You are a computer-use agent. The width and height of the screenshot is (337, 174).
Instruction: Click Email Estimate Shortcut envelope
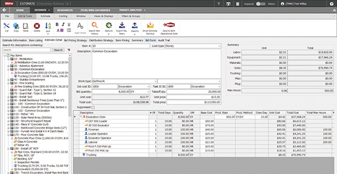coord(150,25)
